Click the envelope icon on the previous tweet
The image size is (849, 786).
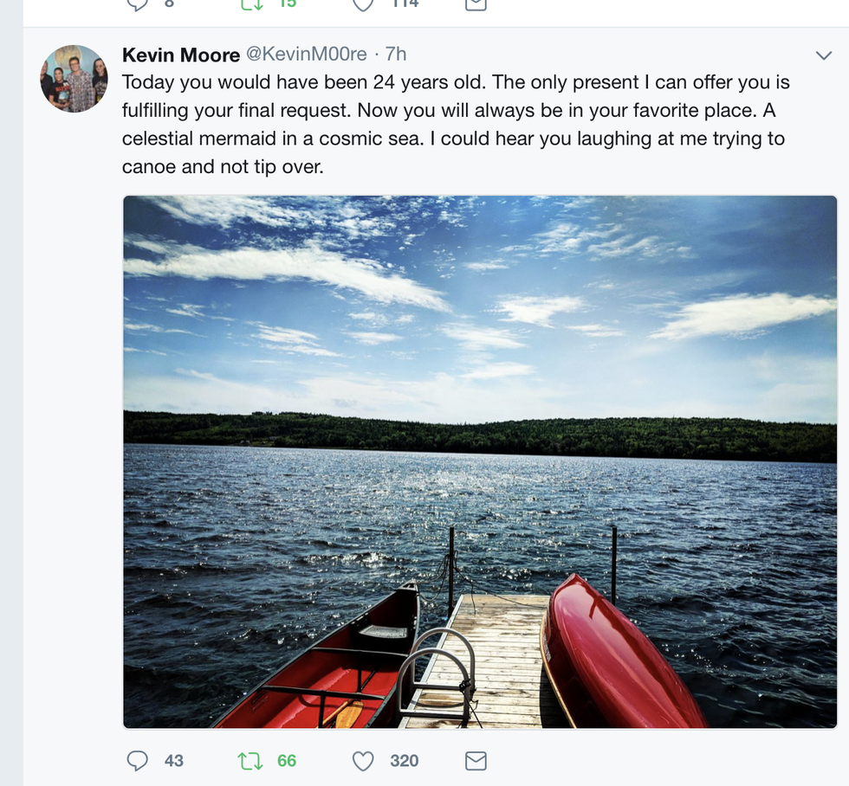click(x=476, y=3)
